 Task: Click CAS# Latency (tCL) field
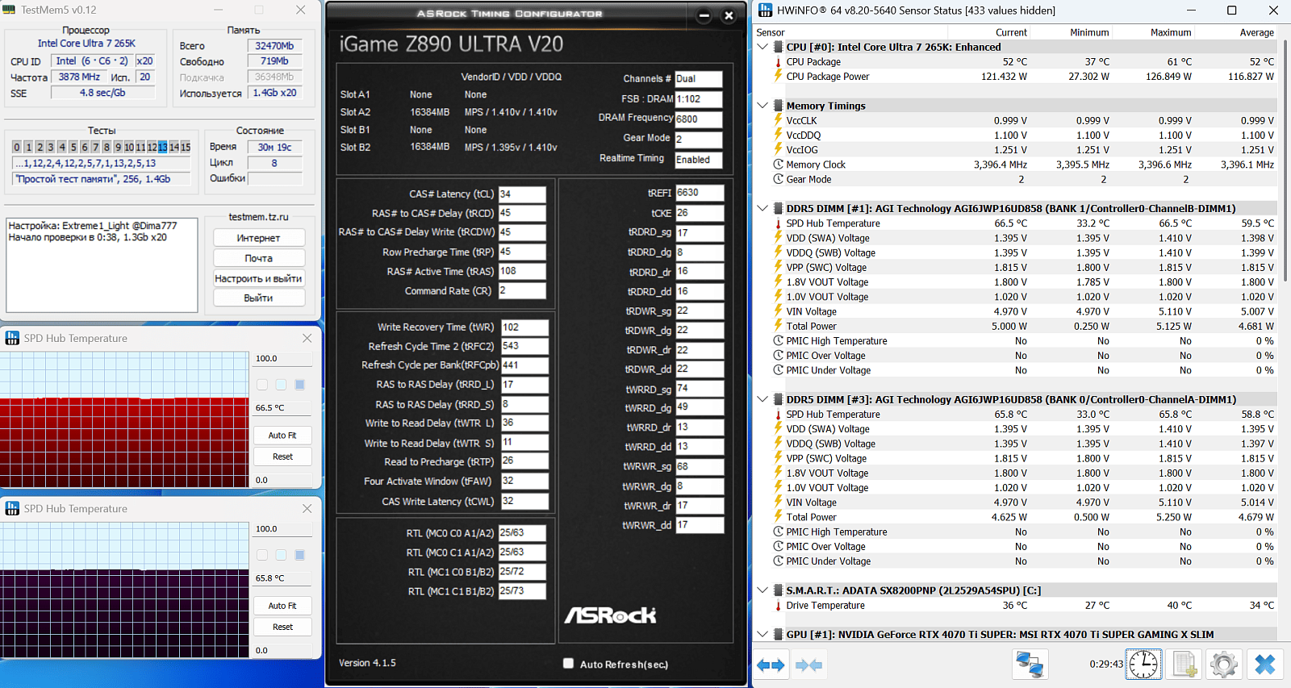pos(522,194)
